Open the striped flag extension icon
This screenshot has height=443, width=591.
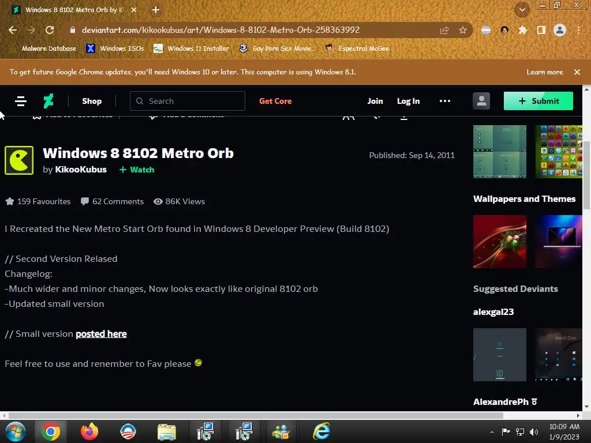pos(486,30)
